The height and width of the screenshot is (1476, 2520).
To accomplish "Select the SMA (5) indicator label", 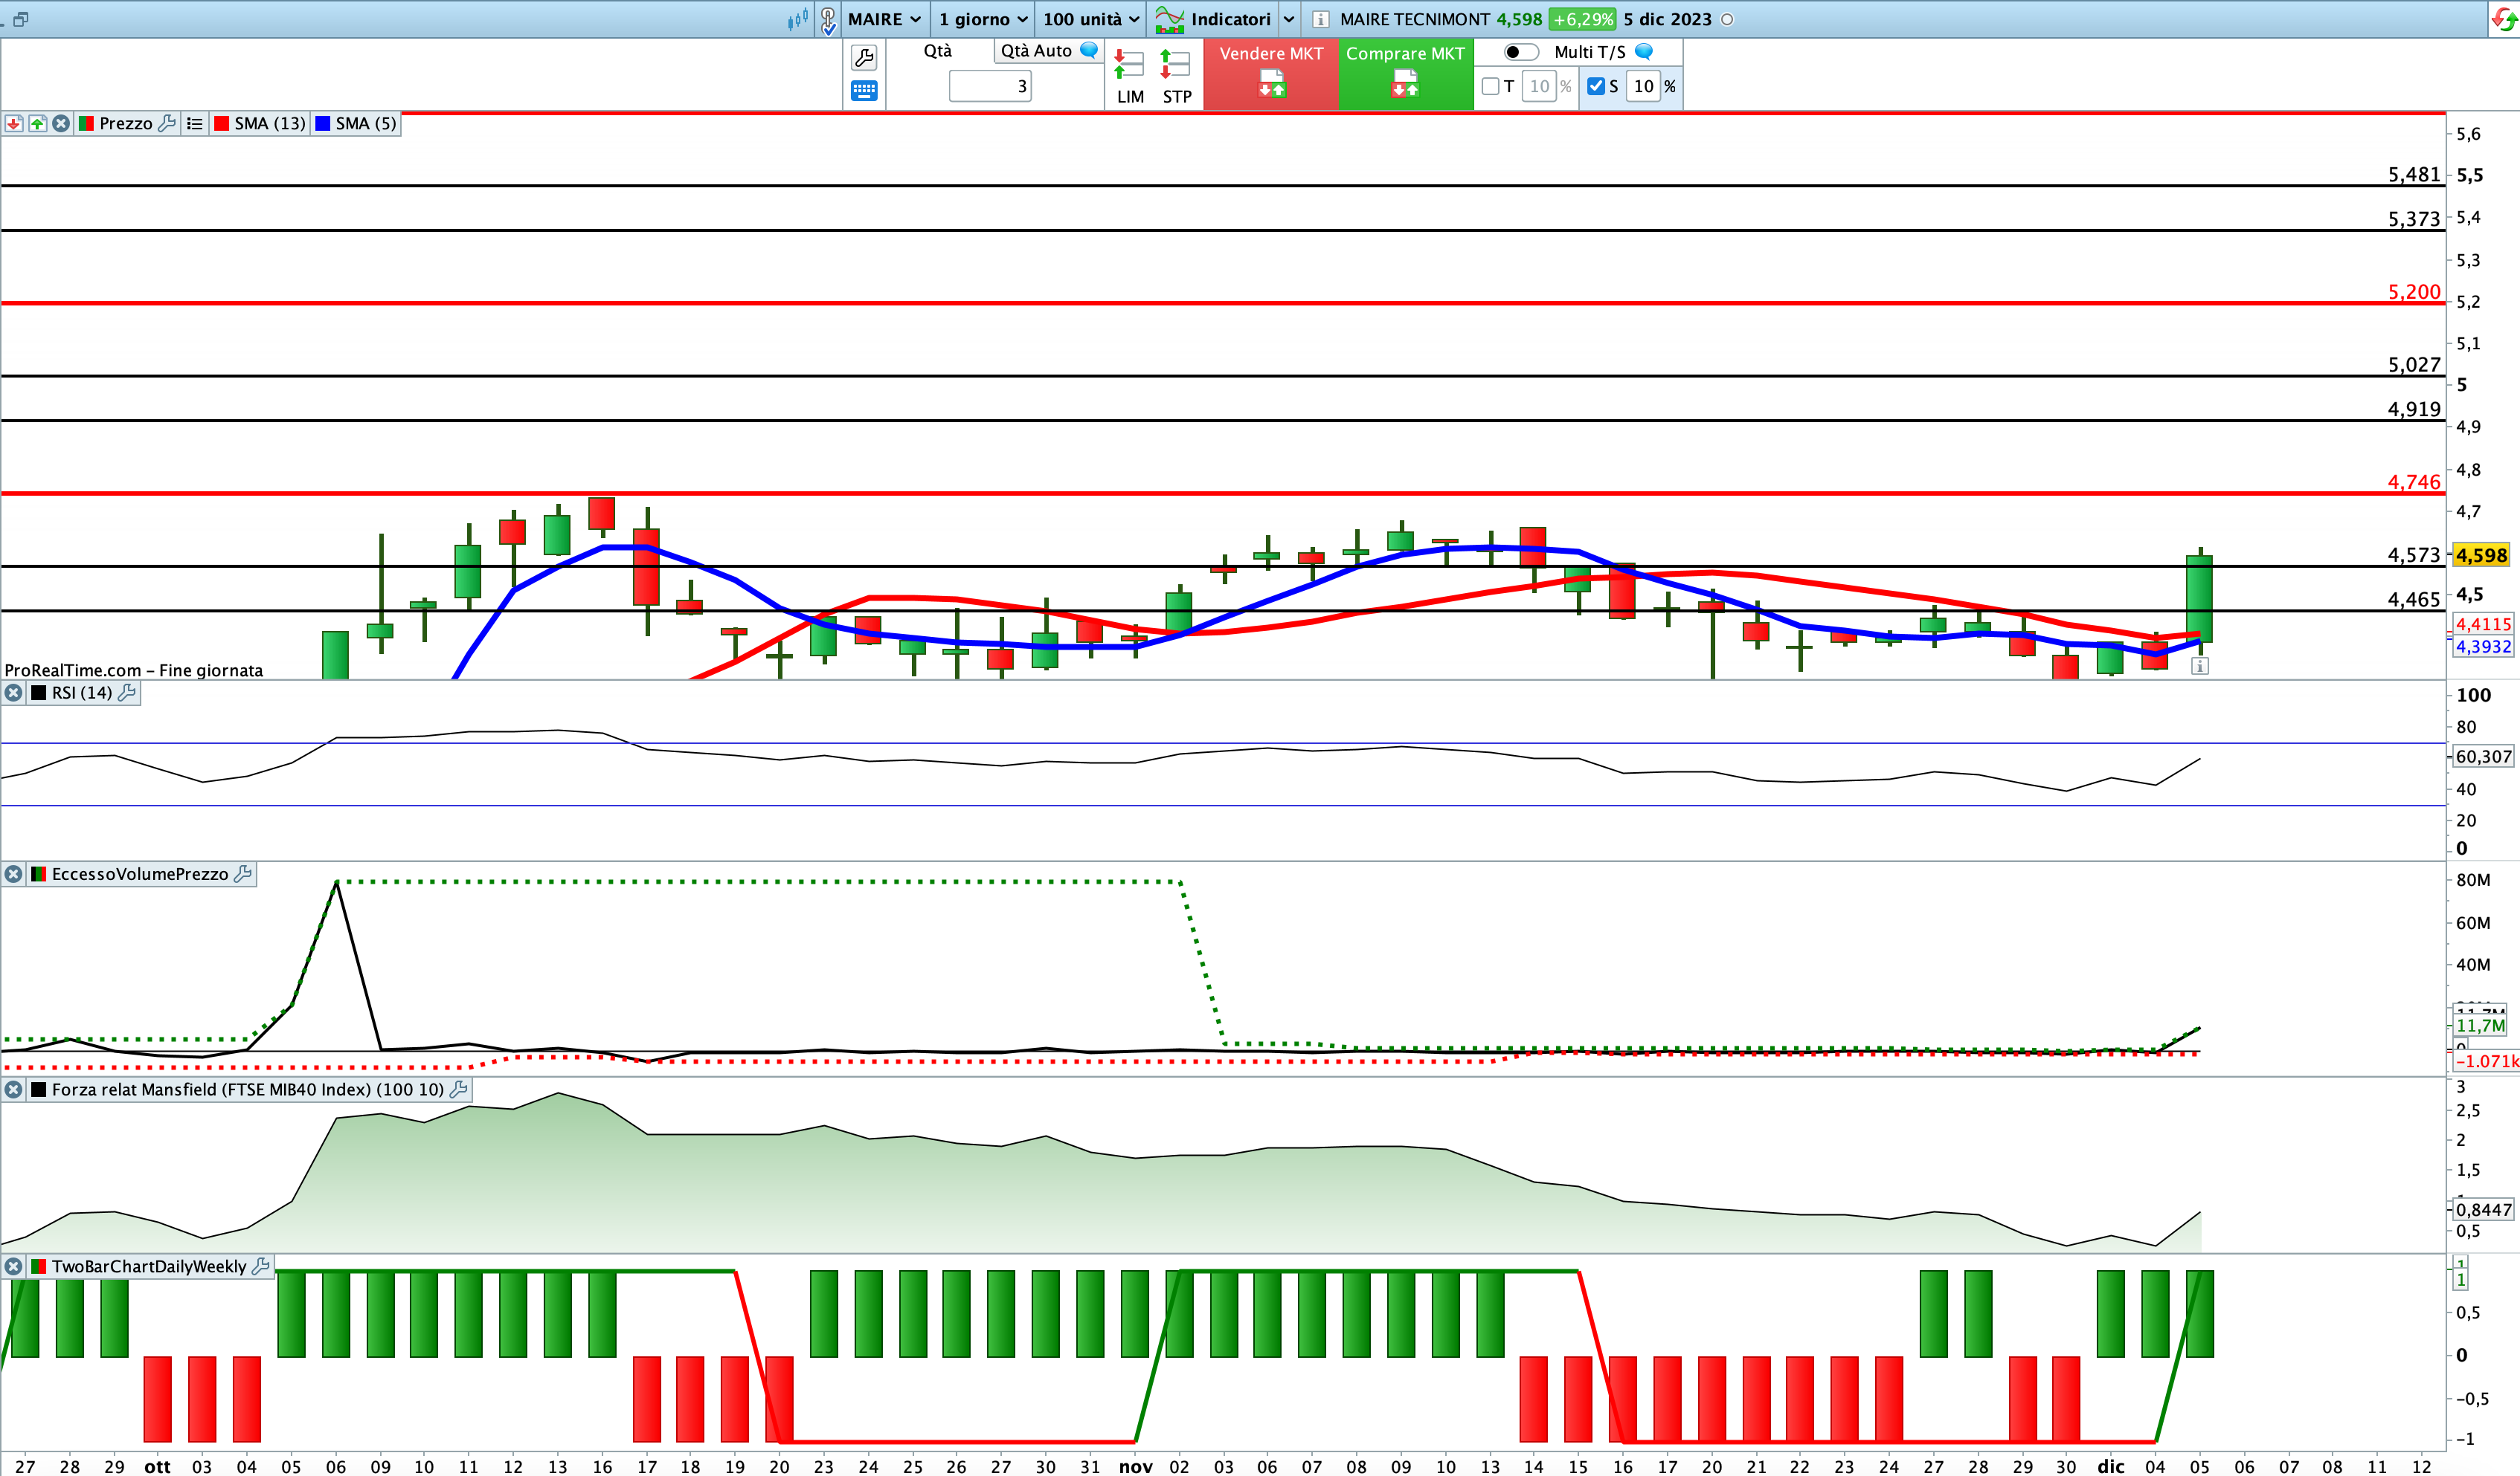I will 366,123.
